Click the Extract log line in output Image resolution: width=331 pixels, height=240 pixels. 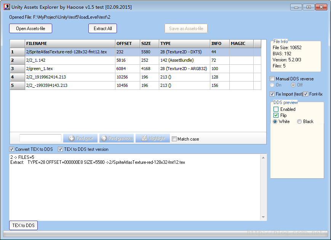click(98, 162)
